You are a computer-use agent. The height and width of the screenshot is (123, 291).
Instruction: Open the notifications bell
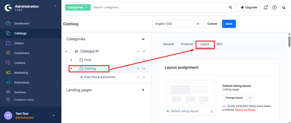[x=265, y=7]
